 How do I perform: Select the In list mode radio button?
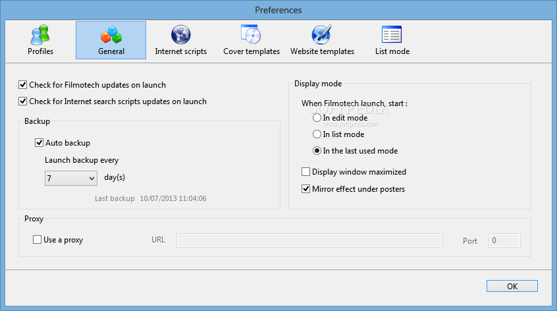pos(317,134)
